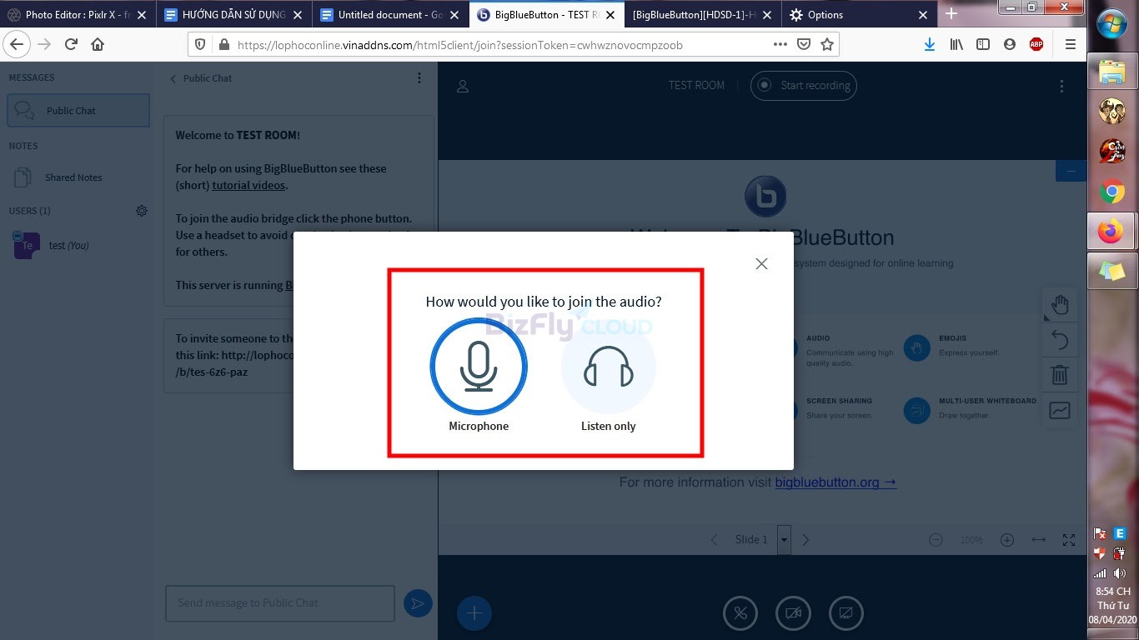
Task: Open manage users gear settings
Action: pyautogui.click(x=142, y=211)
